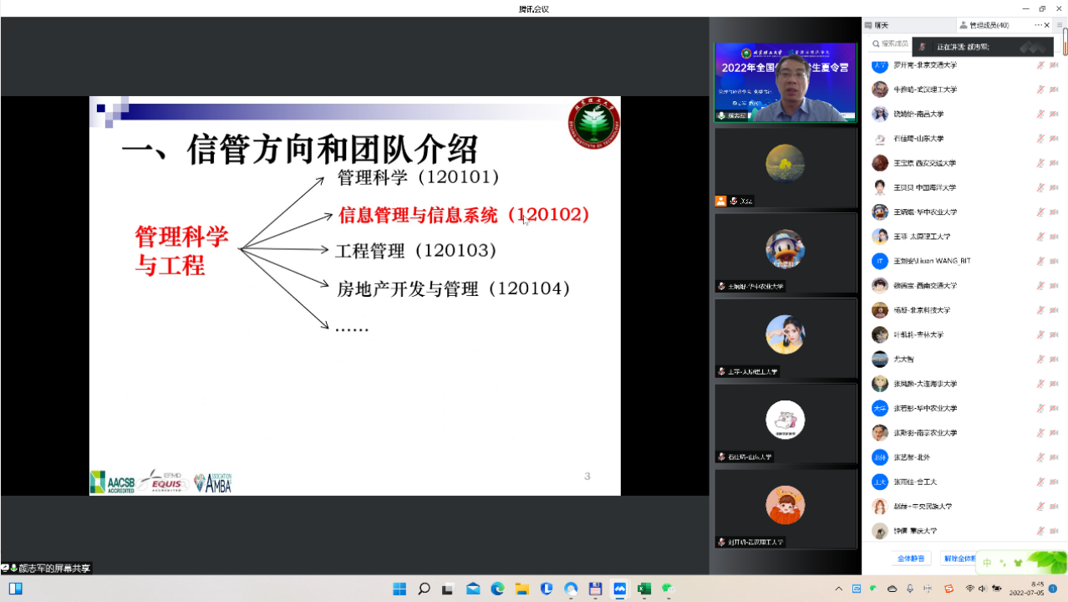Open the 聊天 chat tab
1068x602 pixels.
[881, 25]
